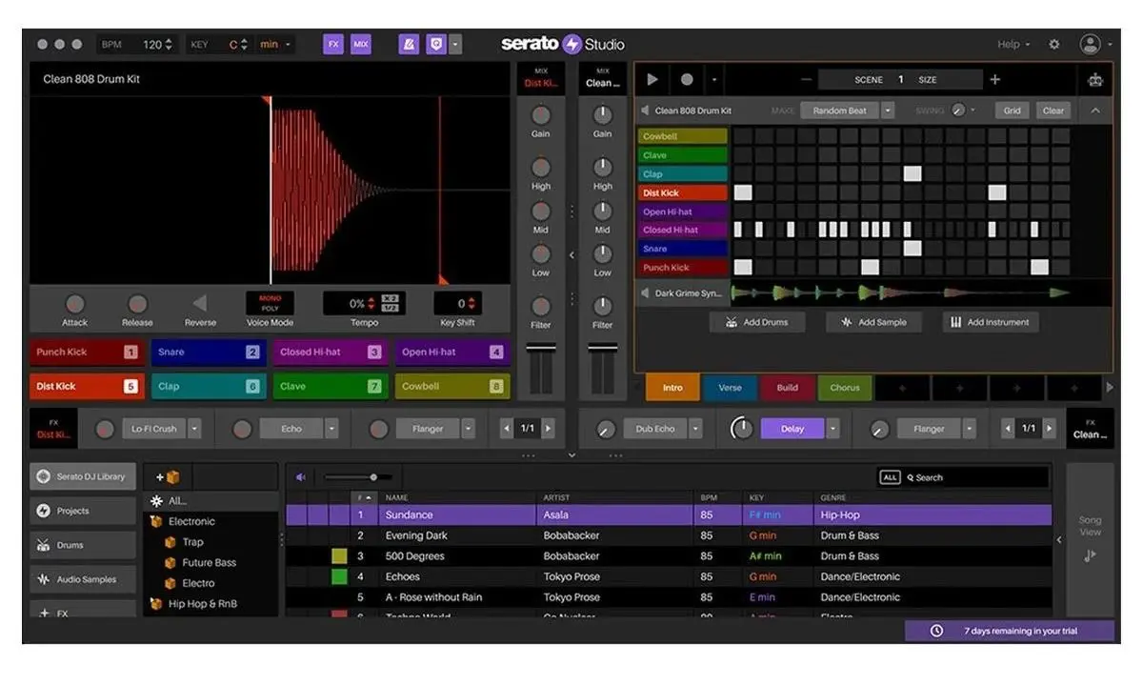The height and width of the screenshot is (685, 1143).
Task: Open the settings gear icon
Action: pyautogui.click(x=1053, y=44)
